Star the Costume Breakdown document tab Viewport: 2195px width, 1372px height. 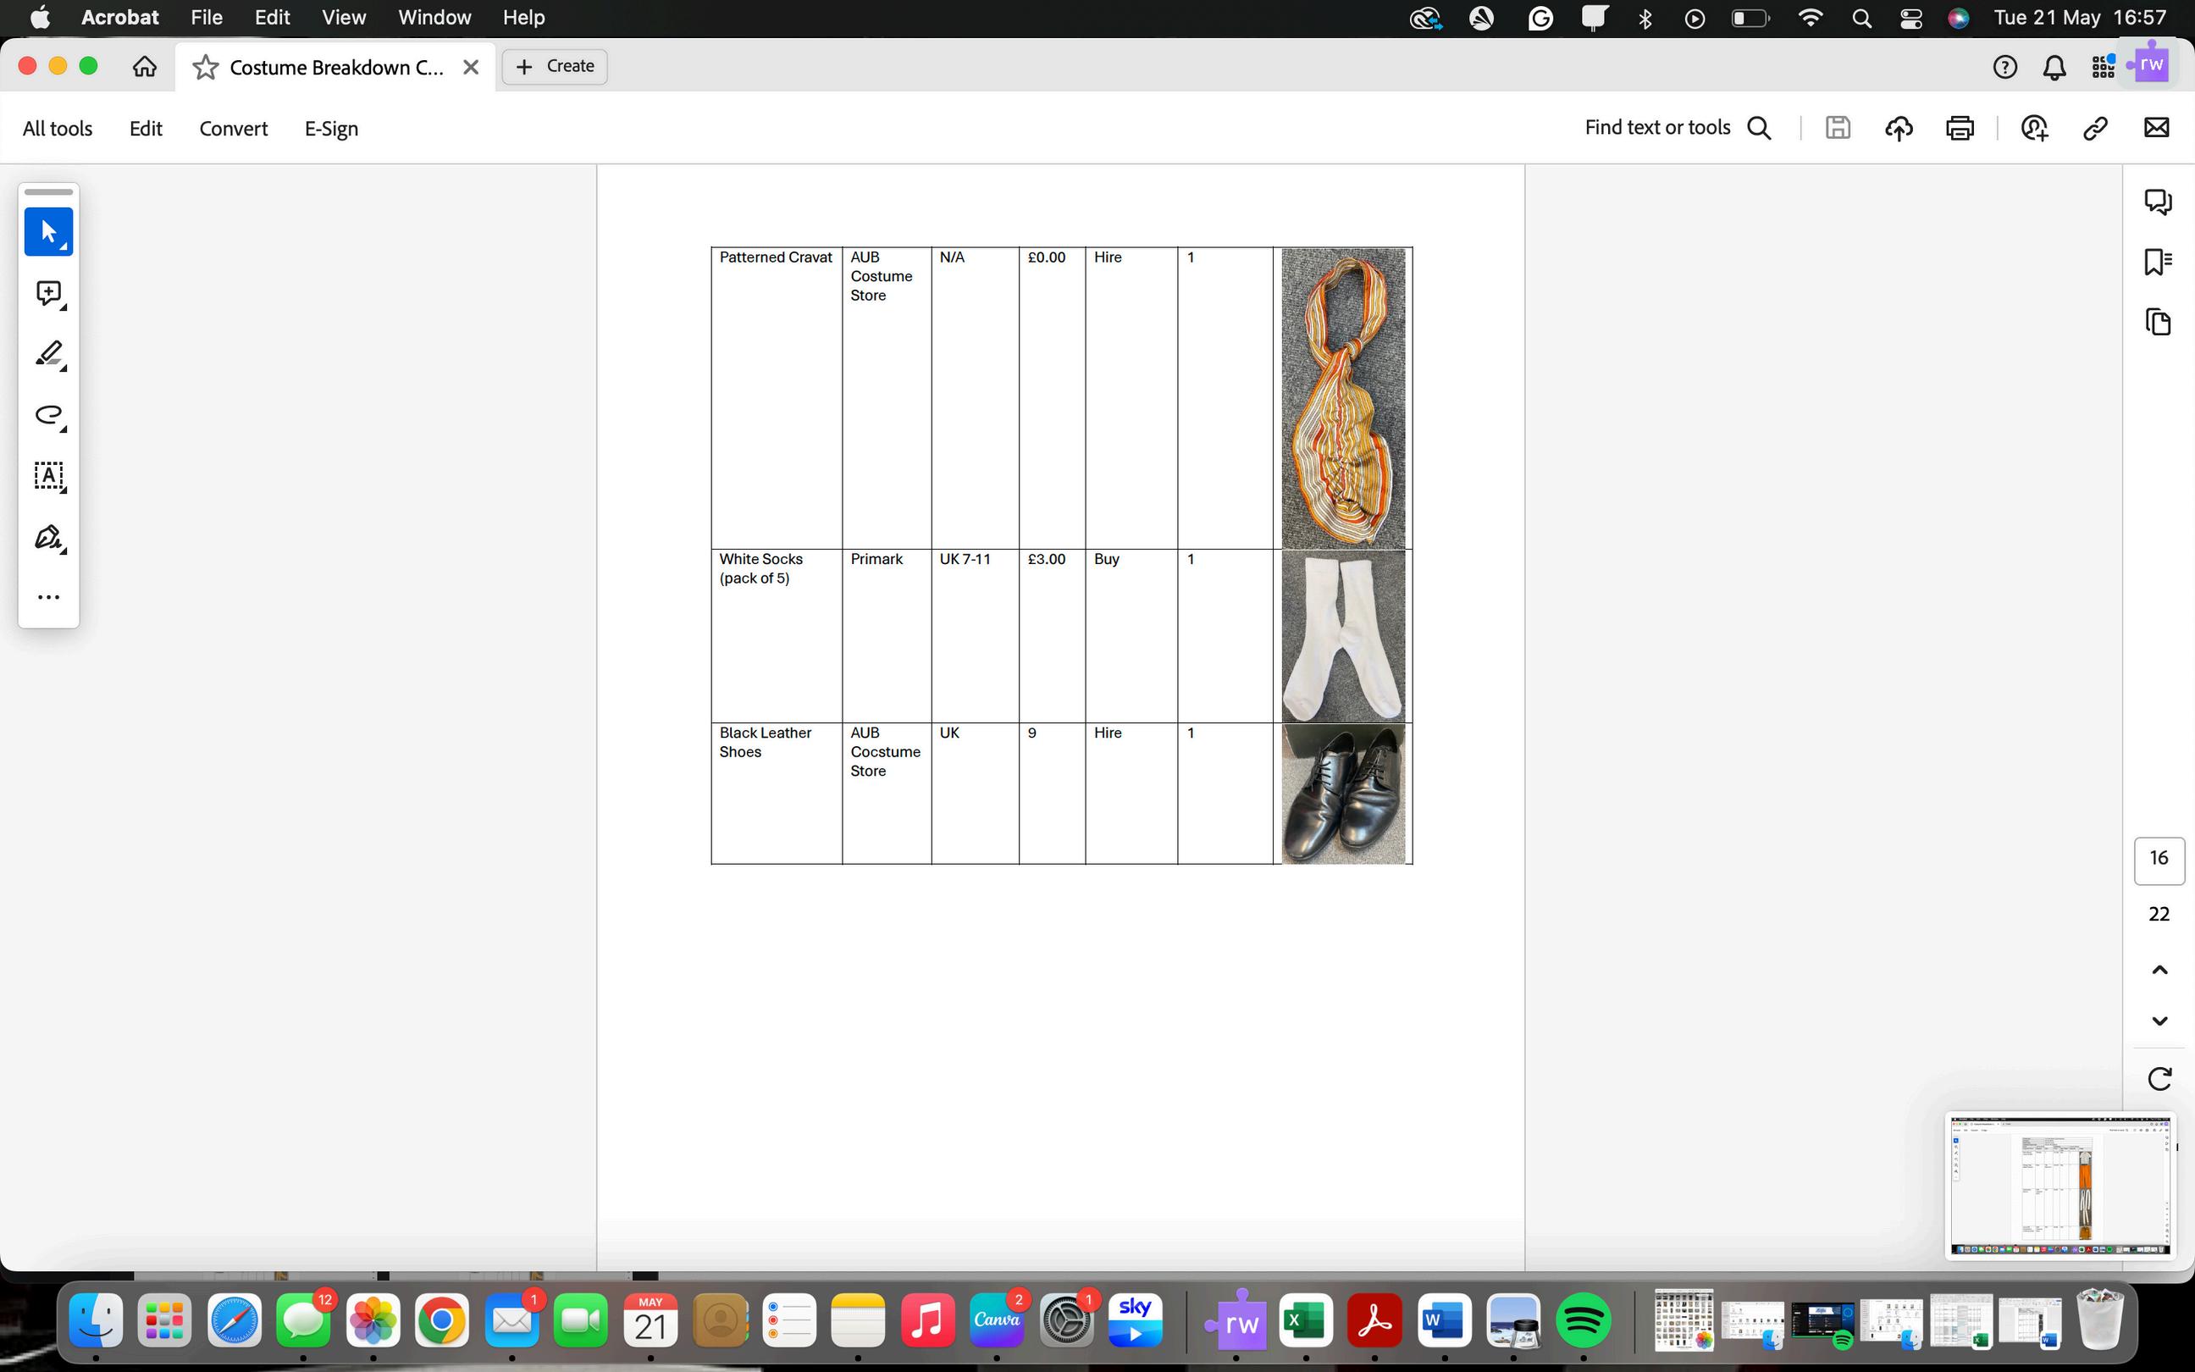(206, 67)
